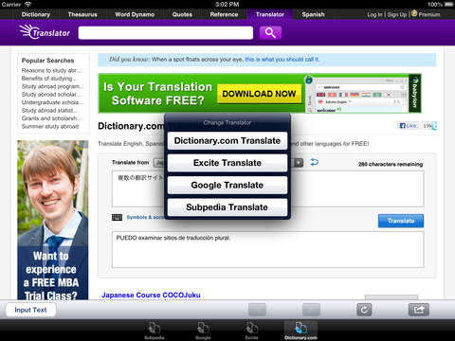This screenshot has height=341, width=455.
Task: Open the Translate from language dropdown
Action: [159, 163]
